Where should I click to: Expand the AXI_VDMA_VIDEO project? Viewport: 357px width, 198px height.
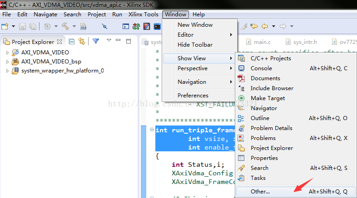(x=7, y=53)
